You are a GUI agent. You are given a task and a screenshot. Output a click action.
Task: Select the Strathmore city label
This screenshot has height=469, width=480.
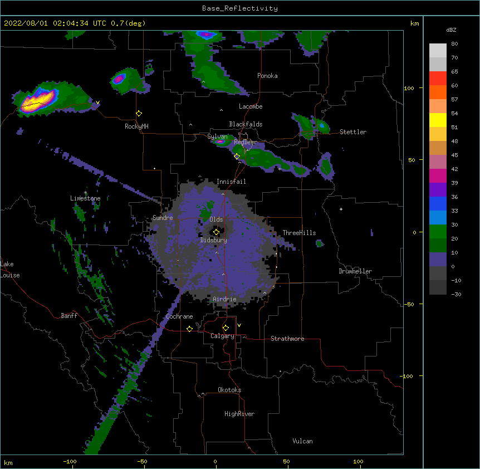(287, 339)
